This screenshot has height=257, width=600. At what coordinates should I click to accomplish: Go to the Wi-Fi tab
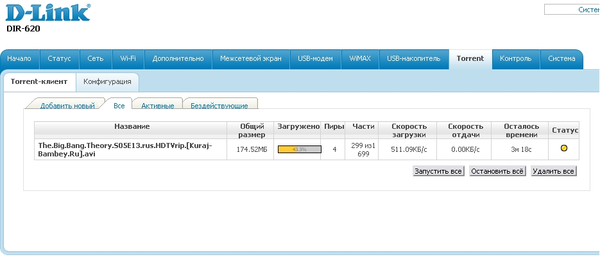pyautogui.click(x=128, y=59)
